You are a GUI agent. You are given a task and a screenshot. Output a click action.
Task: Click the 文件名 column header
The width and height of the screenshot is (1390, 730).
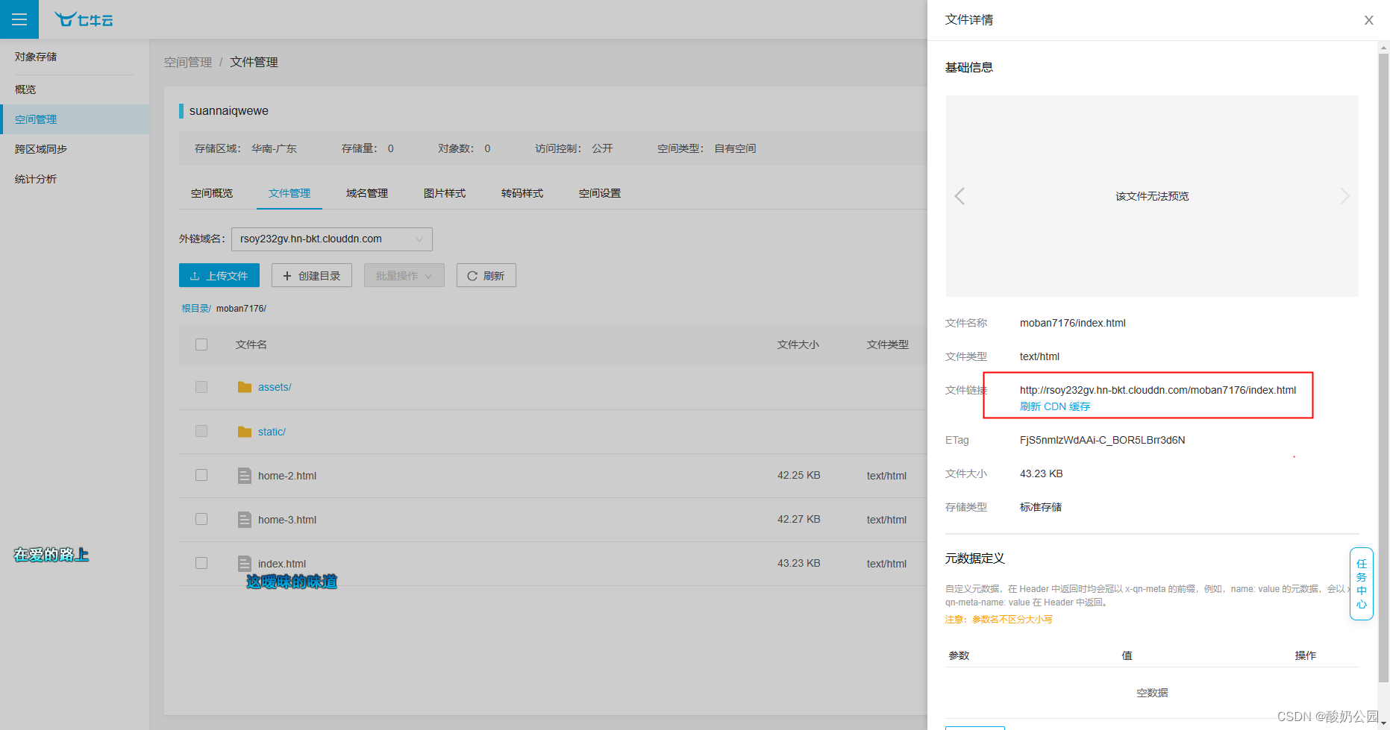point(251,344)
